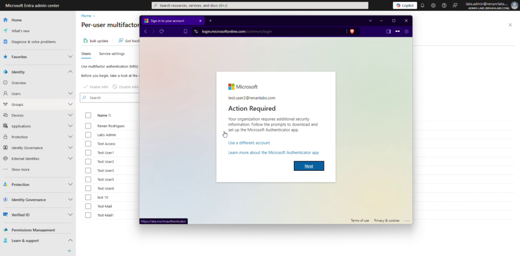Collapse the Entra sidebar with chevrons

point(69,251)
